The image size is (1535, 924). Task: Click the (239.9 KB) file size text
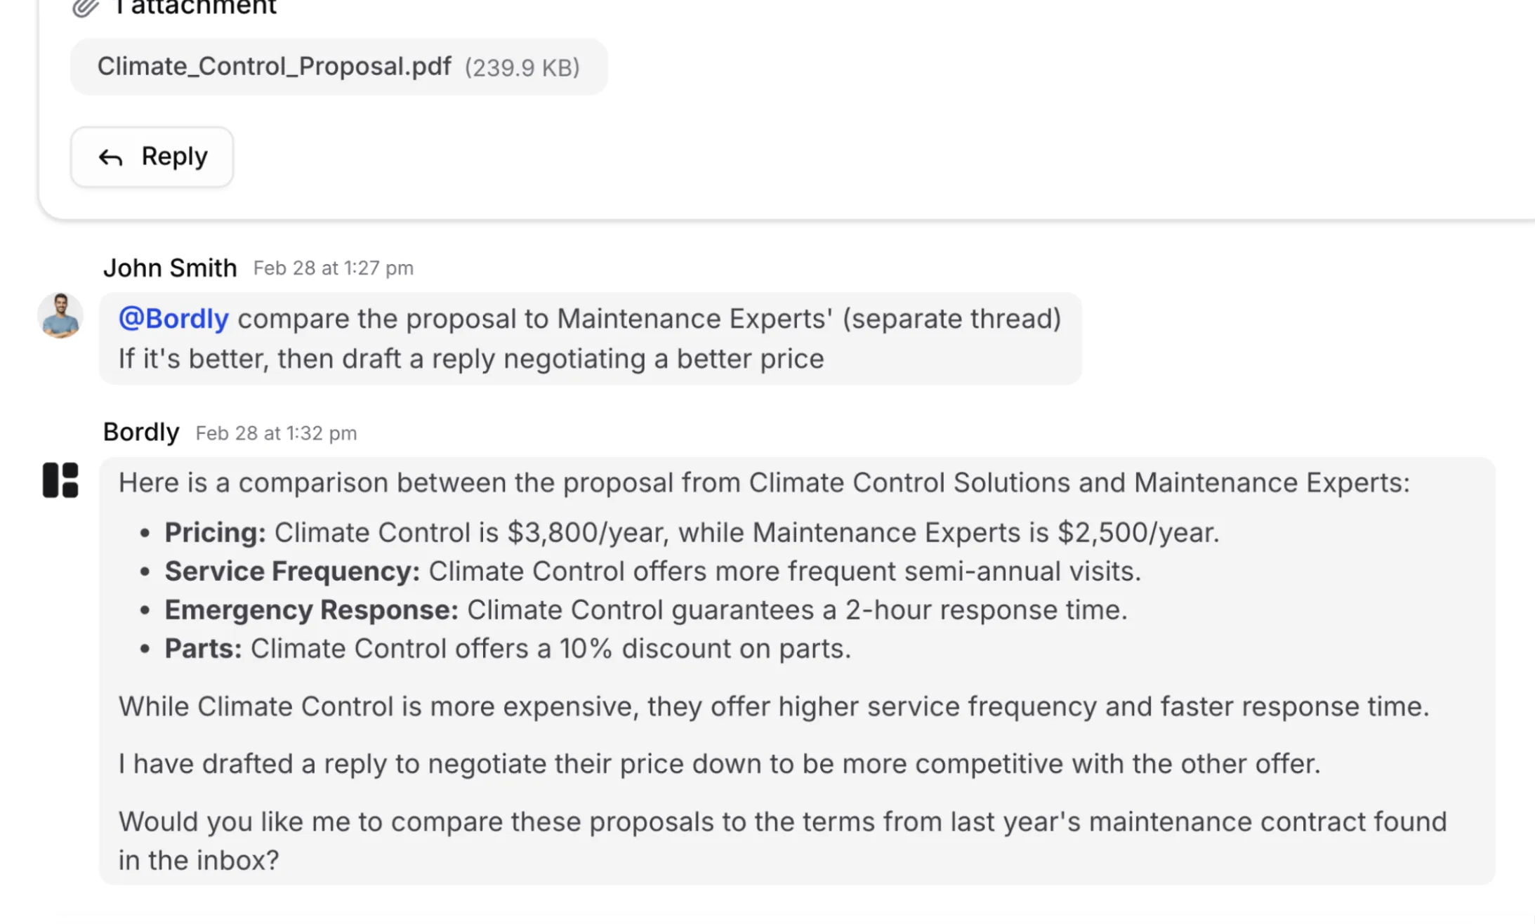click(x=522, y=67)
